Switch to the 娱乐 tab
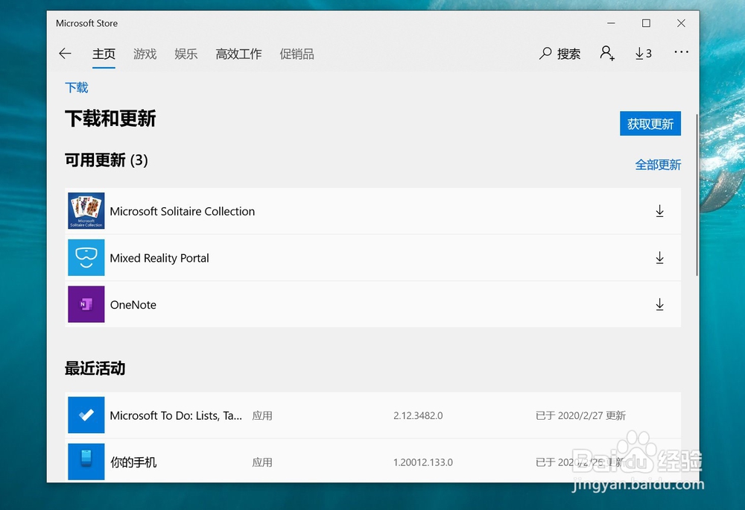The height and width of the screenshot is (510, 745). click(x=186, y=54)
